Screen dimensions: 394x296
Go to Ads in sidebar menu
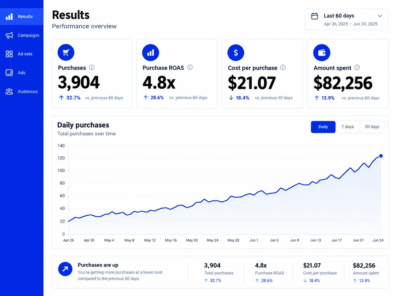pyautogui.click(x=22, y=73)
